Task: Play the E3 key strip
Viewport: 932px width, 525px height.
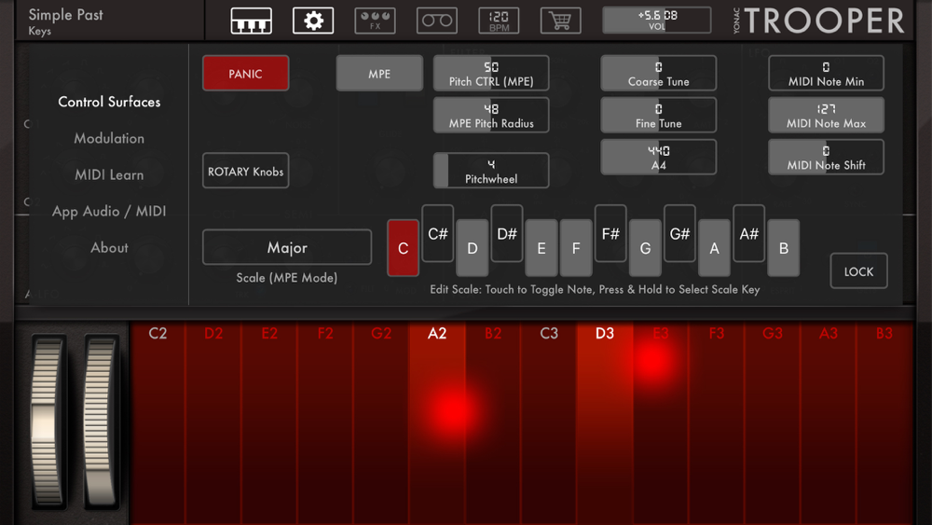Action: tap(661, 423)
